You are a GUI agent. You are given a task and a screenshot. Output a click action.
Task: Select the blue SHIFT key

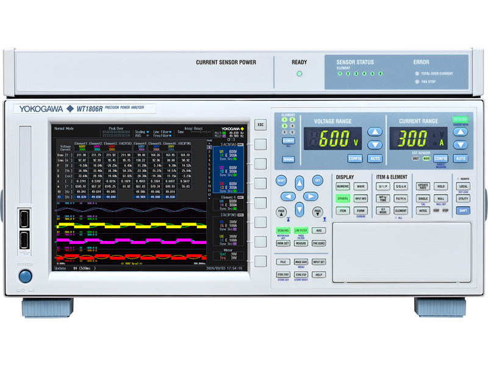(x=463, y=210)
